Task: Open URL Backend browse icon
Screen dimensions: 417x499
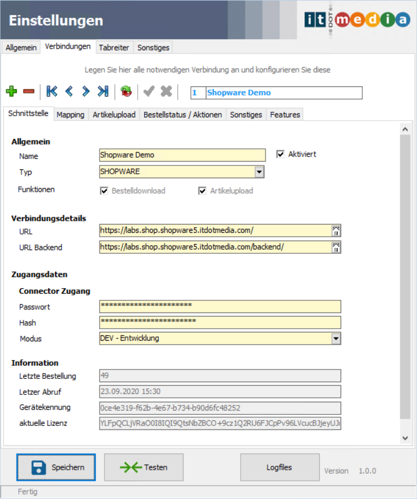Action: click(336, 247)
